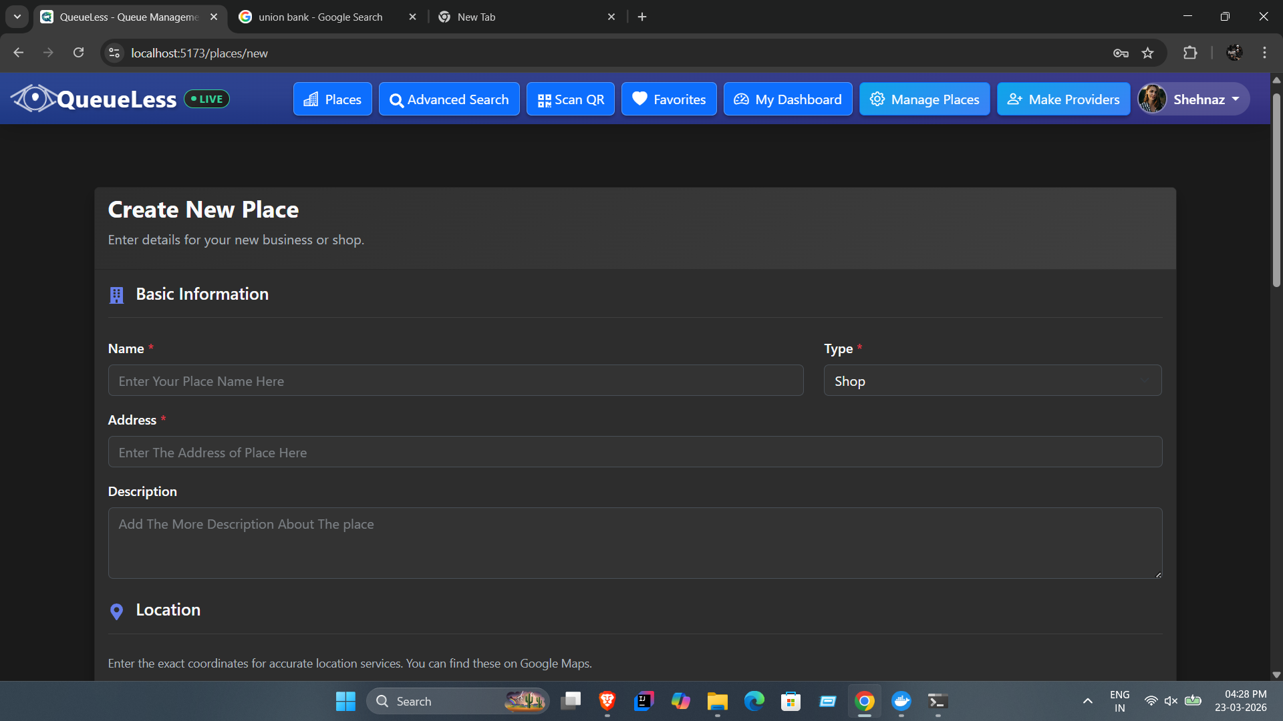
Task: Open Wi-Fi network settings in tray
Action: (1151, 701)
